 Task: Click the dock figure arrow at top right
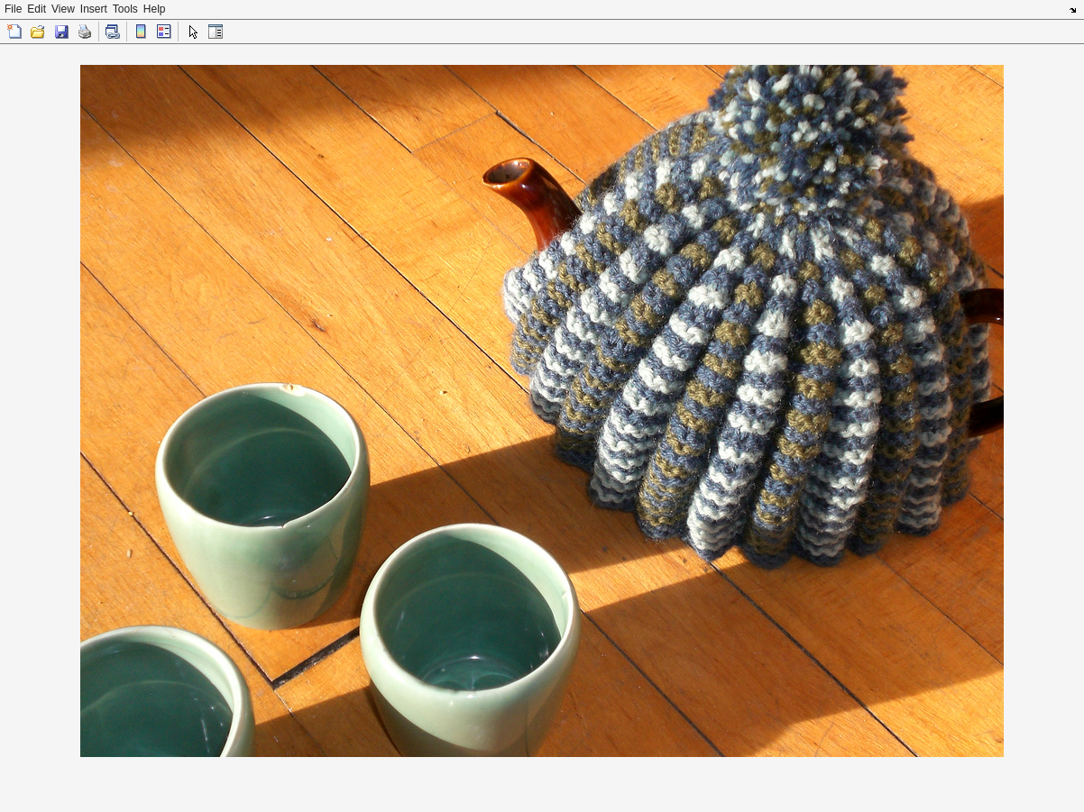pyautogui.click(x=1073, y=10)
